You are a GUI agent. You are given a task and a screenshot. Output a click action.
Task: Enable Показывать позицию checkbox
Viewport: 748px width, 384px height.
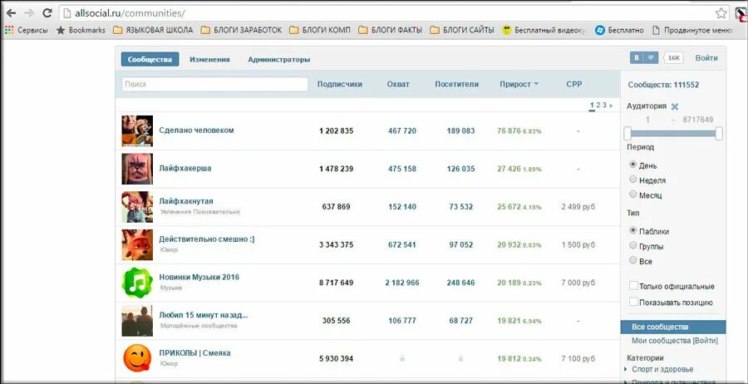[x=633, y=302]
